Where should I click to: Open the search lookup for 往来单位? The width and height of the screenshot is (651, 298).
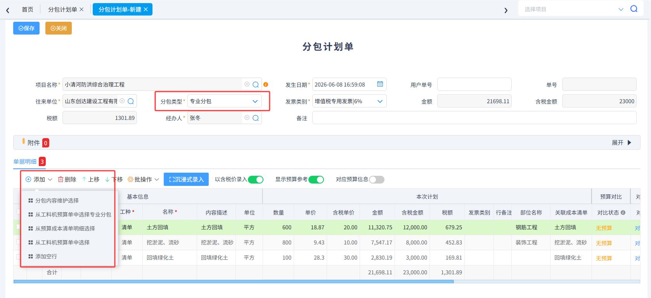click(x=131, y=101)
